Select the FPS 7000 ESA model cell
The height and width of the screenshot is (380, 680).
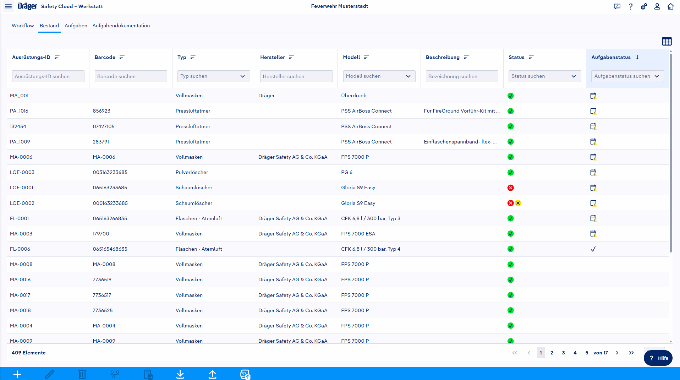(358, 234)
